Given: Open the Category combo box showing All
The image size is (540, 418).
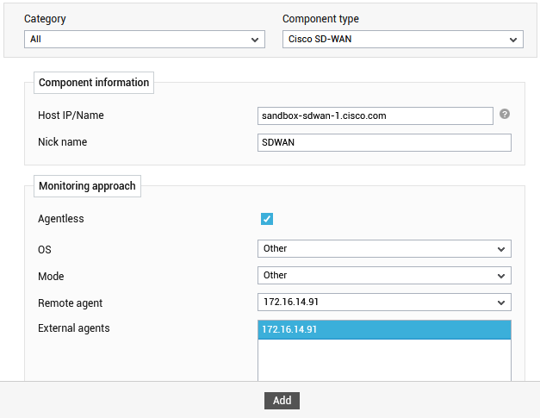Looking at the screenshot, I should click(145, 40).
